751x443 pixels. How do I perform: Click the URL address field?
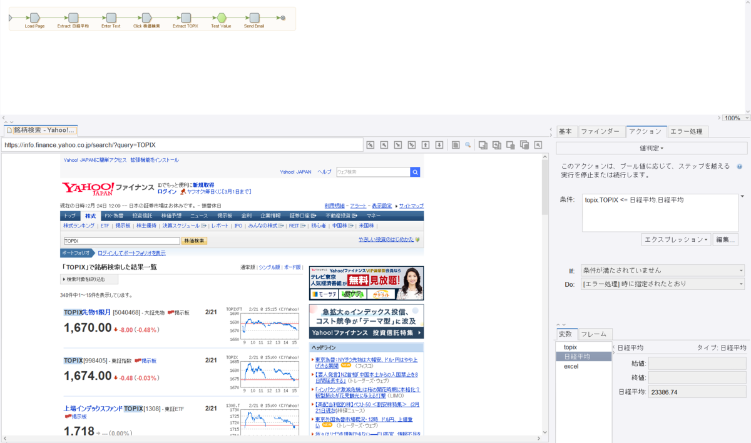181,145
